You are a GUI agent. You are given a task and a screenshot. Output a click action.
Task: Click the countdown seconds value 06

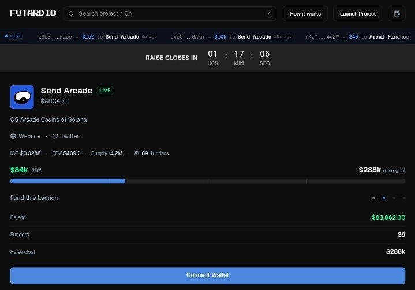tap(265, 54)
